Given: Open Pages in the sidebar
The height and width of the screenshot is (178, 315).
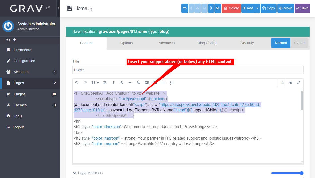Looking at the screenshot, I should pyautogui.click(x=30, y=83).
